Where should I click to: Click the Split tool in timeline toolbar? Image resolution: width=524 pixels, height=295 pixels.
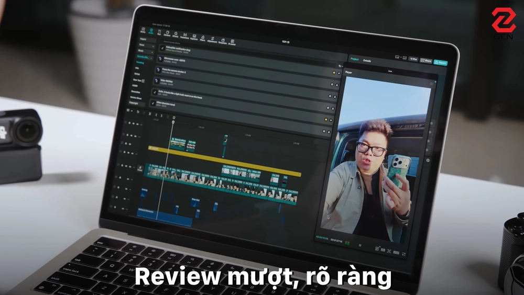pyautogui.click(x=150, y=114)
